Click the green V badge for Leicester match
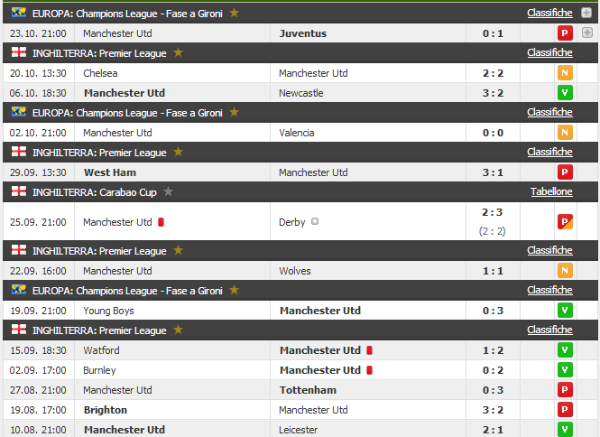Screen dimensions: 600x437 click(x=565, y=429)
